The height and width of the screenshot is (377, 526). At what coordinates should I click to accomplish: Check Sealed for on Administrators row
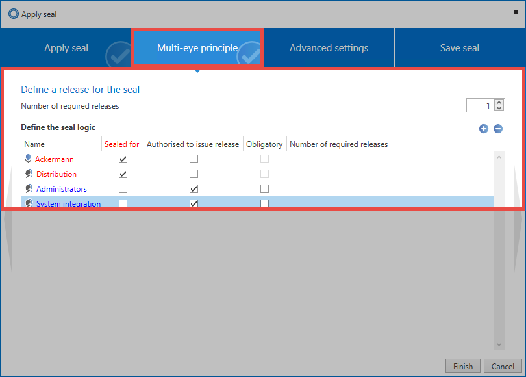[x=123, y=188]
